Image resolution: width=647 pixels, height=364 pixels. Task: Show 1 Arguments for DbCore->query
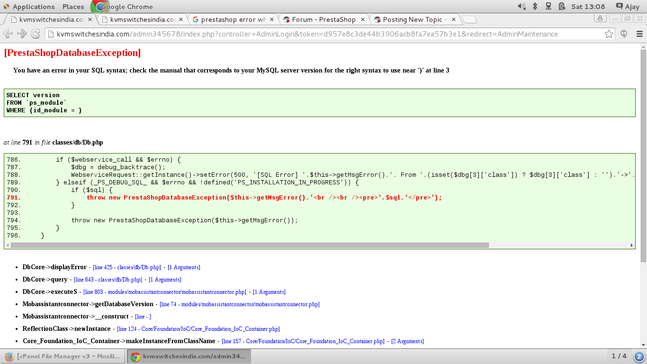click(x=165, y=280)
